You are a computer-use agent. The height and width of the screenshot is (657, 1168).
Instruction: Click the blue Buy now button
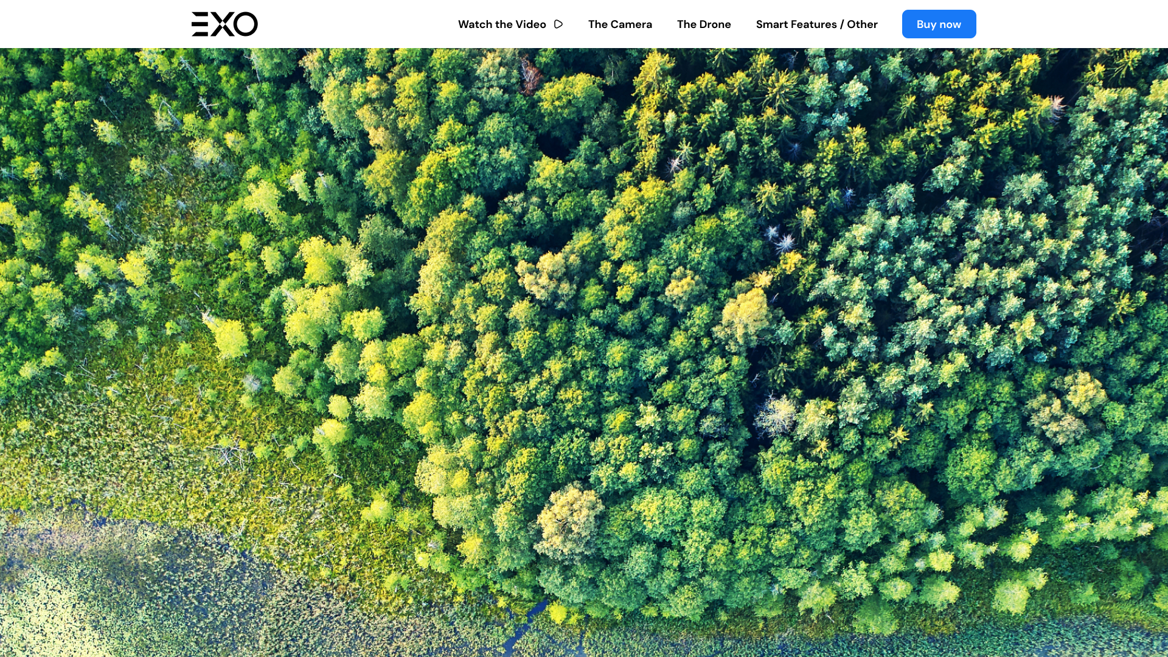939,24
